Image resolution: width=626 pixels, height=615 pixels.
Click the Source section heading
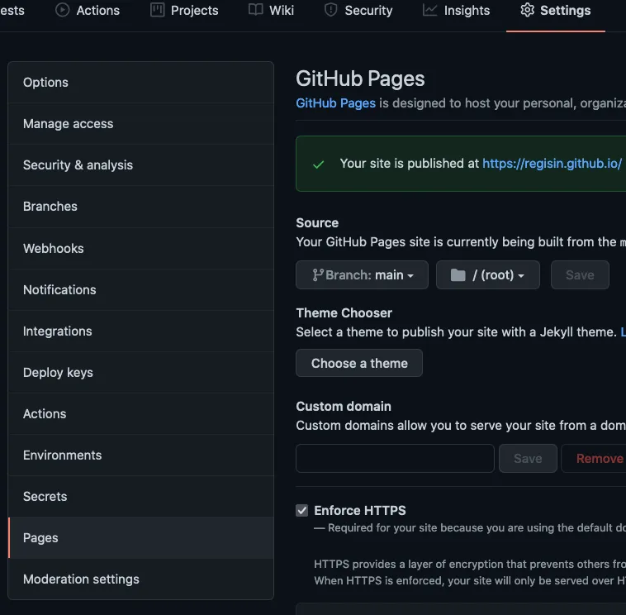tap(317, 223)
